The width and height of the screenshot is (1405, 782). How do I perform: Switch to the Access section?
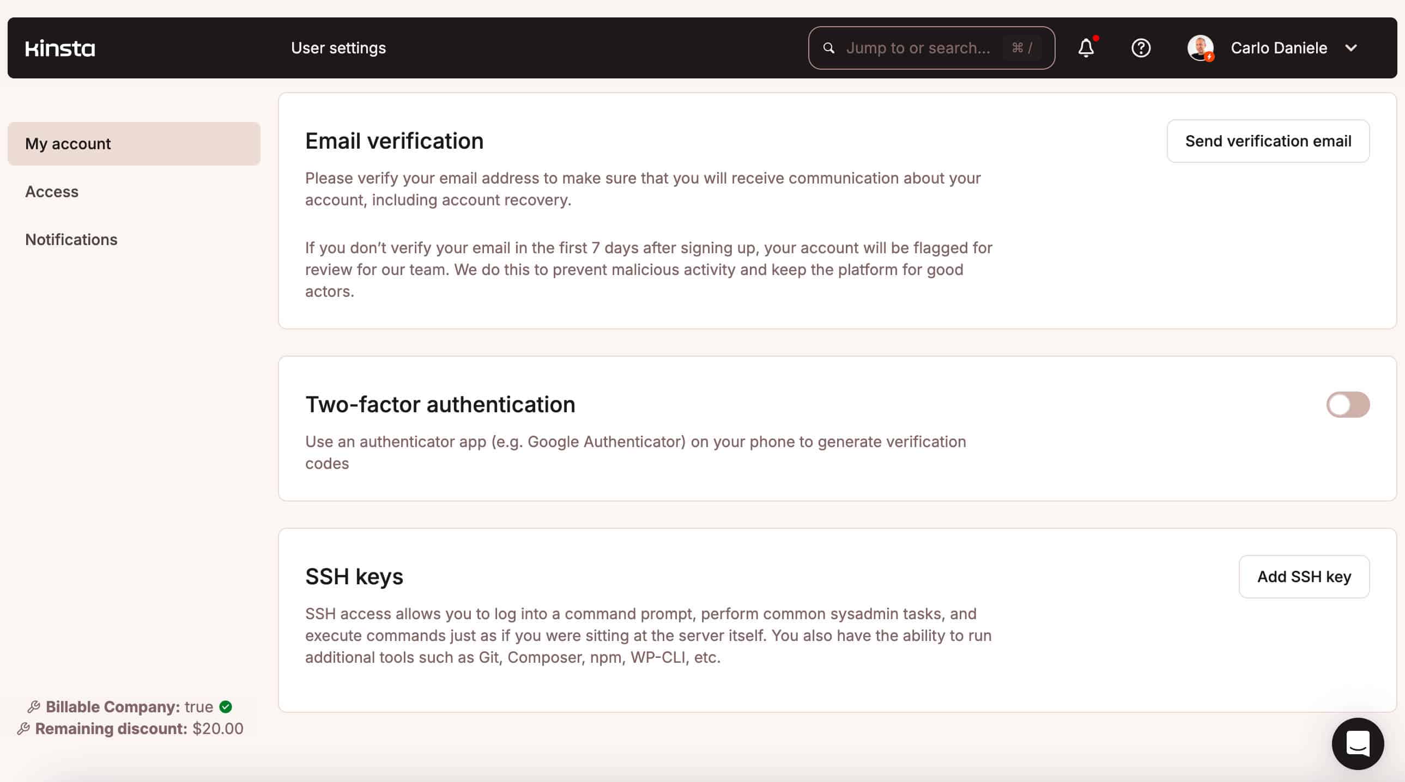coord(52,191)
